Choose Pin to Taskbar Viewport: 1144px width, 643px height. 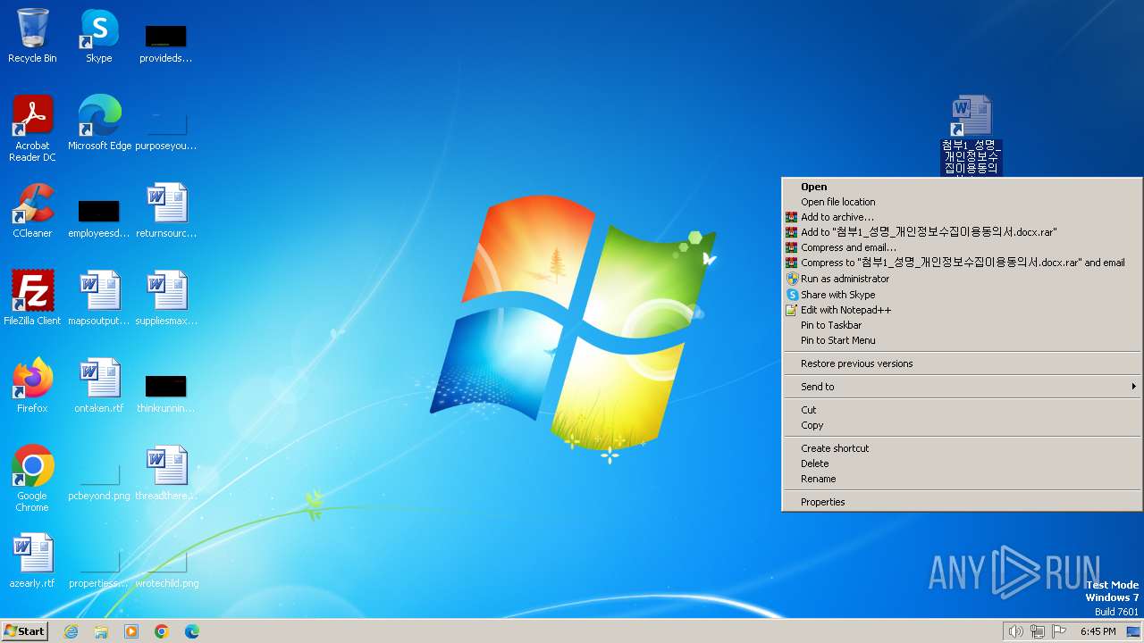[x=962, y=325]
